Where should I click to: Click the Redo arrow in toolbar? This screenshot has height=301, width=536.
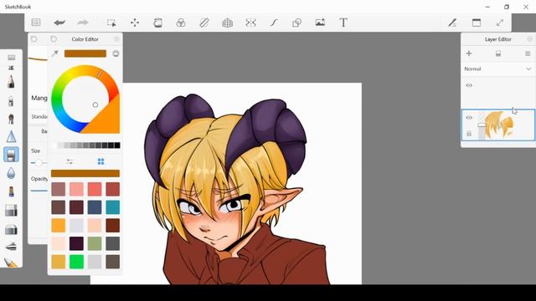pos(83,23)
